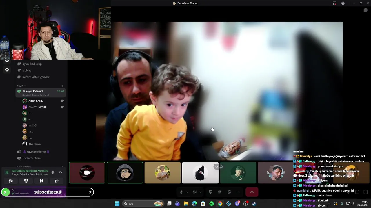
Task: Select user The Hexo in voice list
Action: pos(34,144)
